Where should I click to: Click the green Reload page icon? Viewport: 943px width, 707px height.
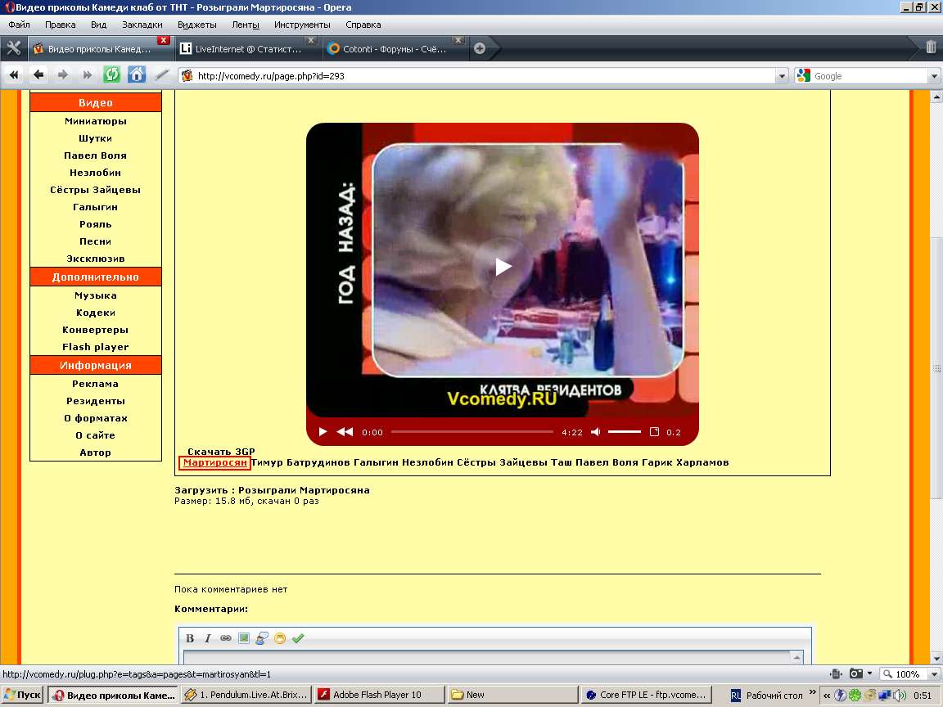pos(111,75)
